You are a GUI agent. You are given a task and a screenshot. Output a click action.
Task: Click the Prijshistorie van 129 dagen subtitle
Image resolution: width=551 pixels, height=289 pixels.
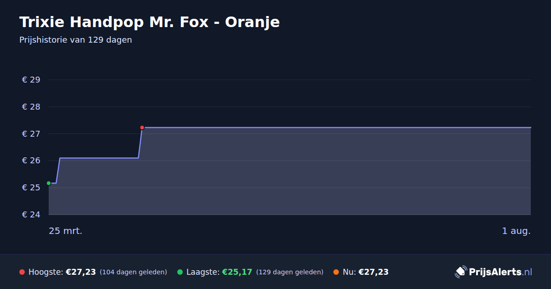pos(76,40)
